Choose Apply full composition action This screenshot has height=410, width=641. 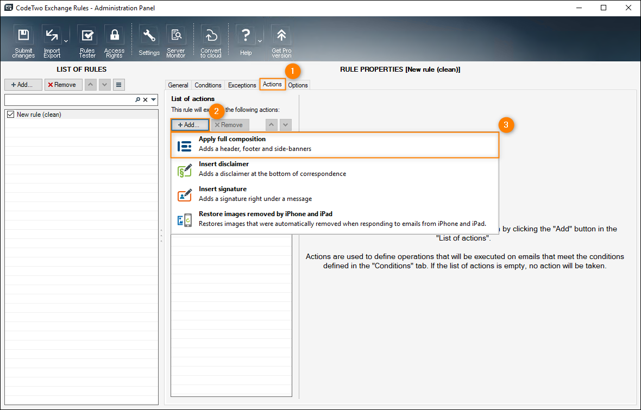(x=335, y=144)
